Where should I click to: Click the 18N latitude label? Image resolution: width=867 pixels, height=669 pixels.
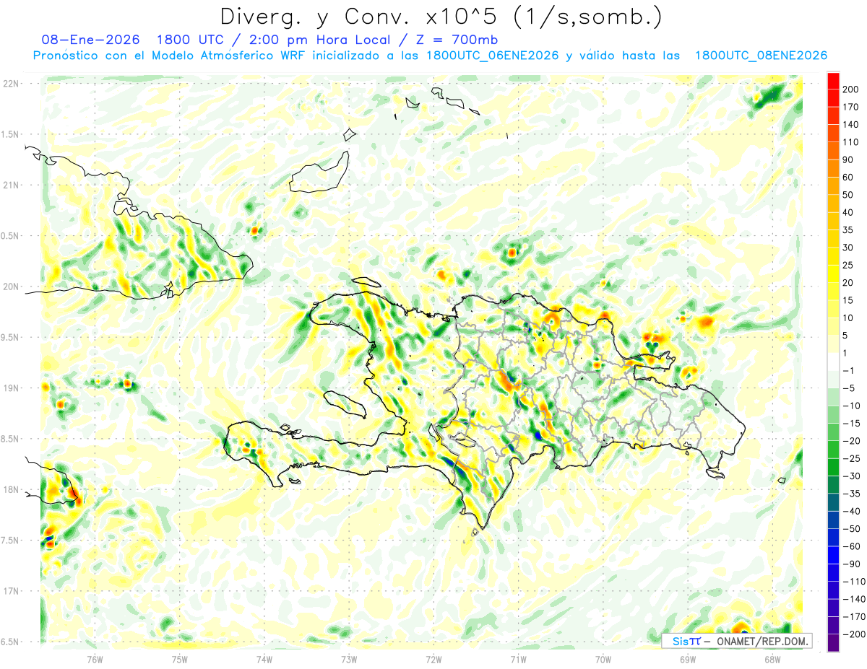11,490
